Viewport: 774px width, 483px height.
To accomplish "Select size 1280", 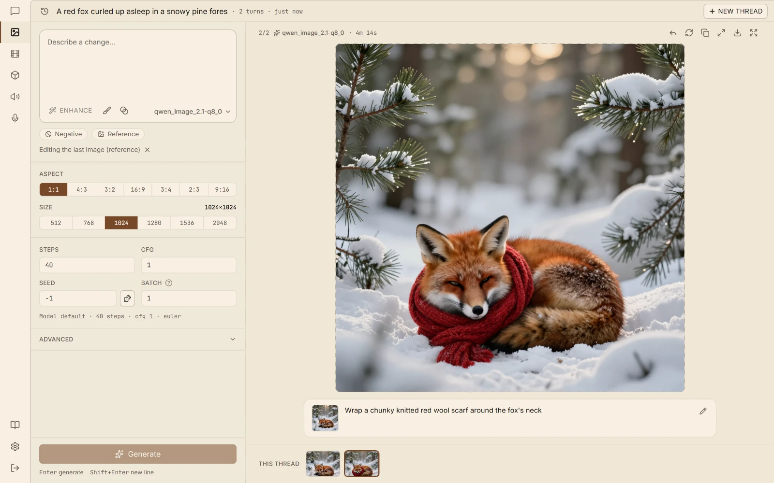I will pos(154,223).
